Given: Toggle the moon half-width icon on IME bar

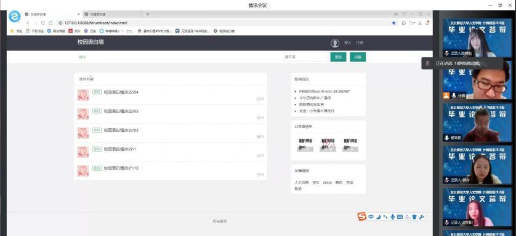Looking at the screenshot, I should tap(379, 217).
